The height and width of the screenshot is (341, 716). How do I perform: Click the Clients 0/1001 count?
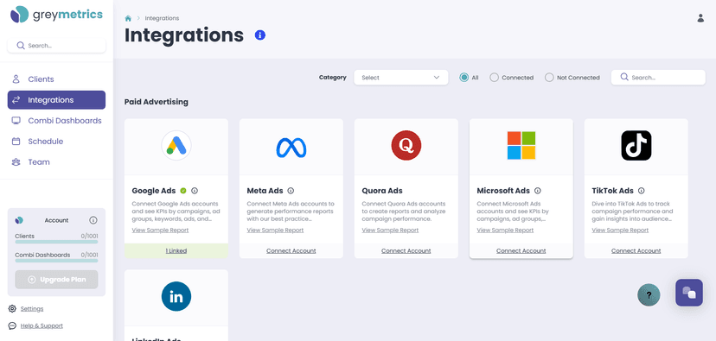[89, 237]
